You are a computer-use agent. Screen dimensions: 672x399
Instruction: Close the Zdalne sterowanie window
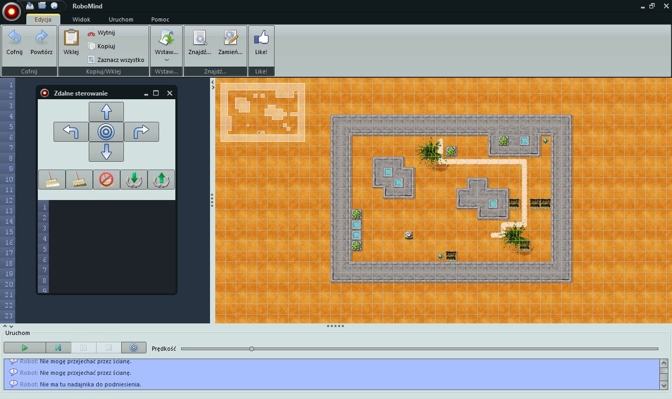pos(170,93)
